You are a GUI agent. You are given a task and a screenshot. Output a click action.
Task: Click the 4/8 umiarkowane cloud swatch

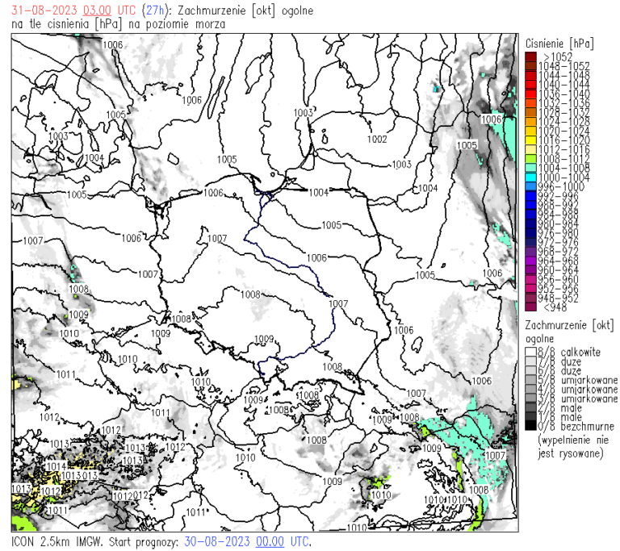530,389
